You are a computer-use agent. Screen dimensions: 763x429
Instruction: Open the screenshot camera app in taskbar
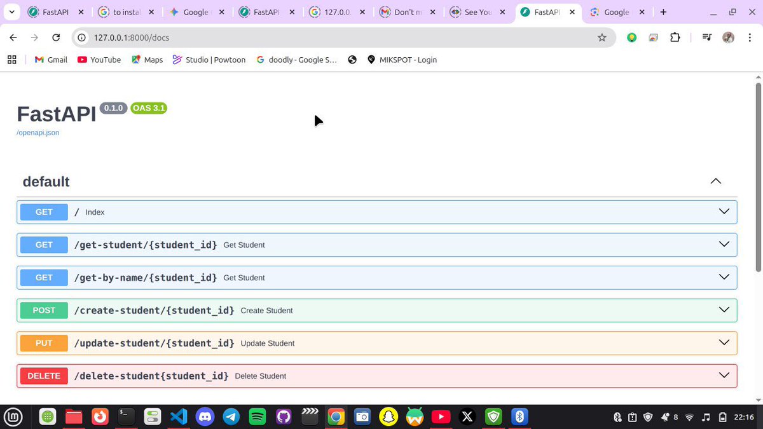coord(362,417)
